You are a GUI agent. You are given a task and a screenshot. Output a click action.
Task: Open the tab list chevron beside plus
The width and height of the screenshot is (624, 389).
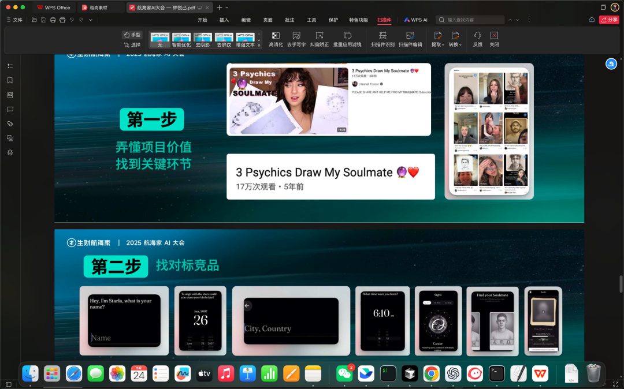tap(227, 8)
